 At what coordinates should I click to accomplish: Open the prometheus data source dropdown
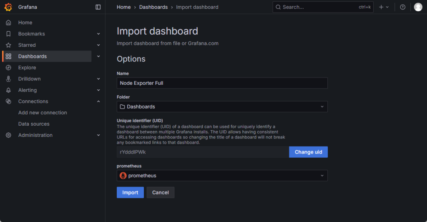(x=222, y=176)
